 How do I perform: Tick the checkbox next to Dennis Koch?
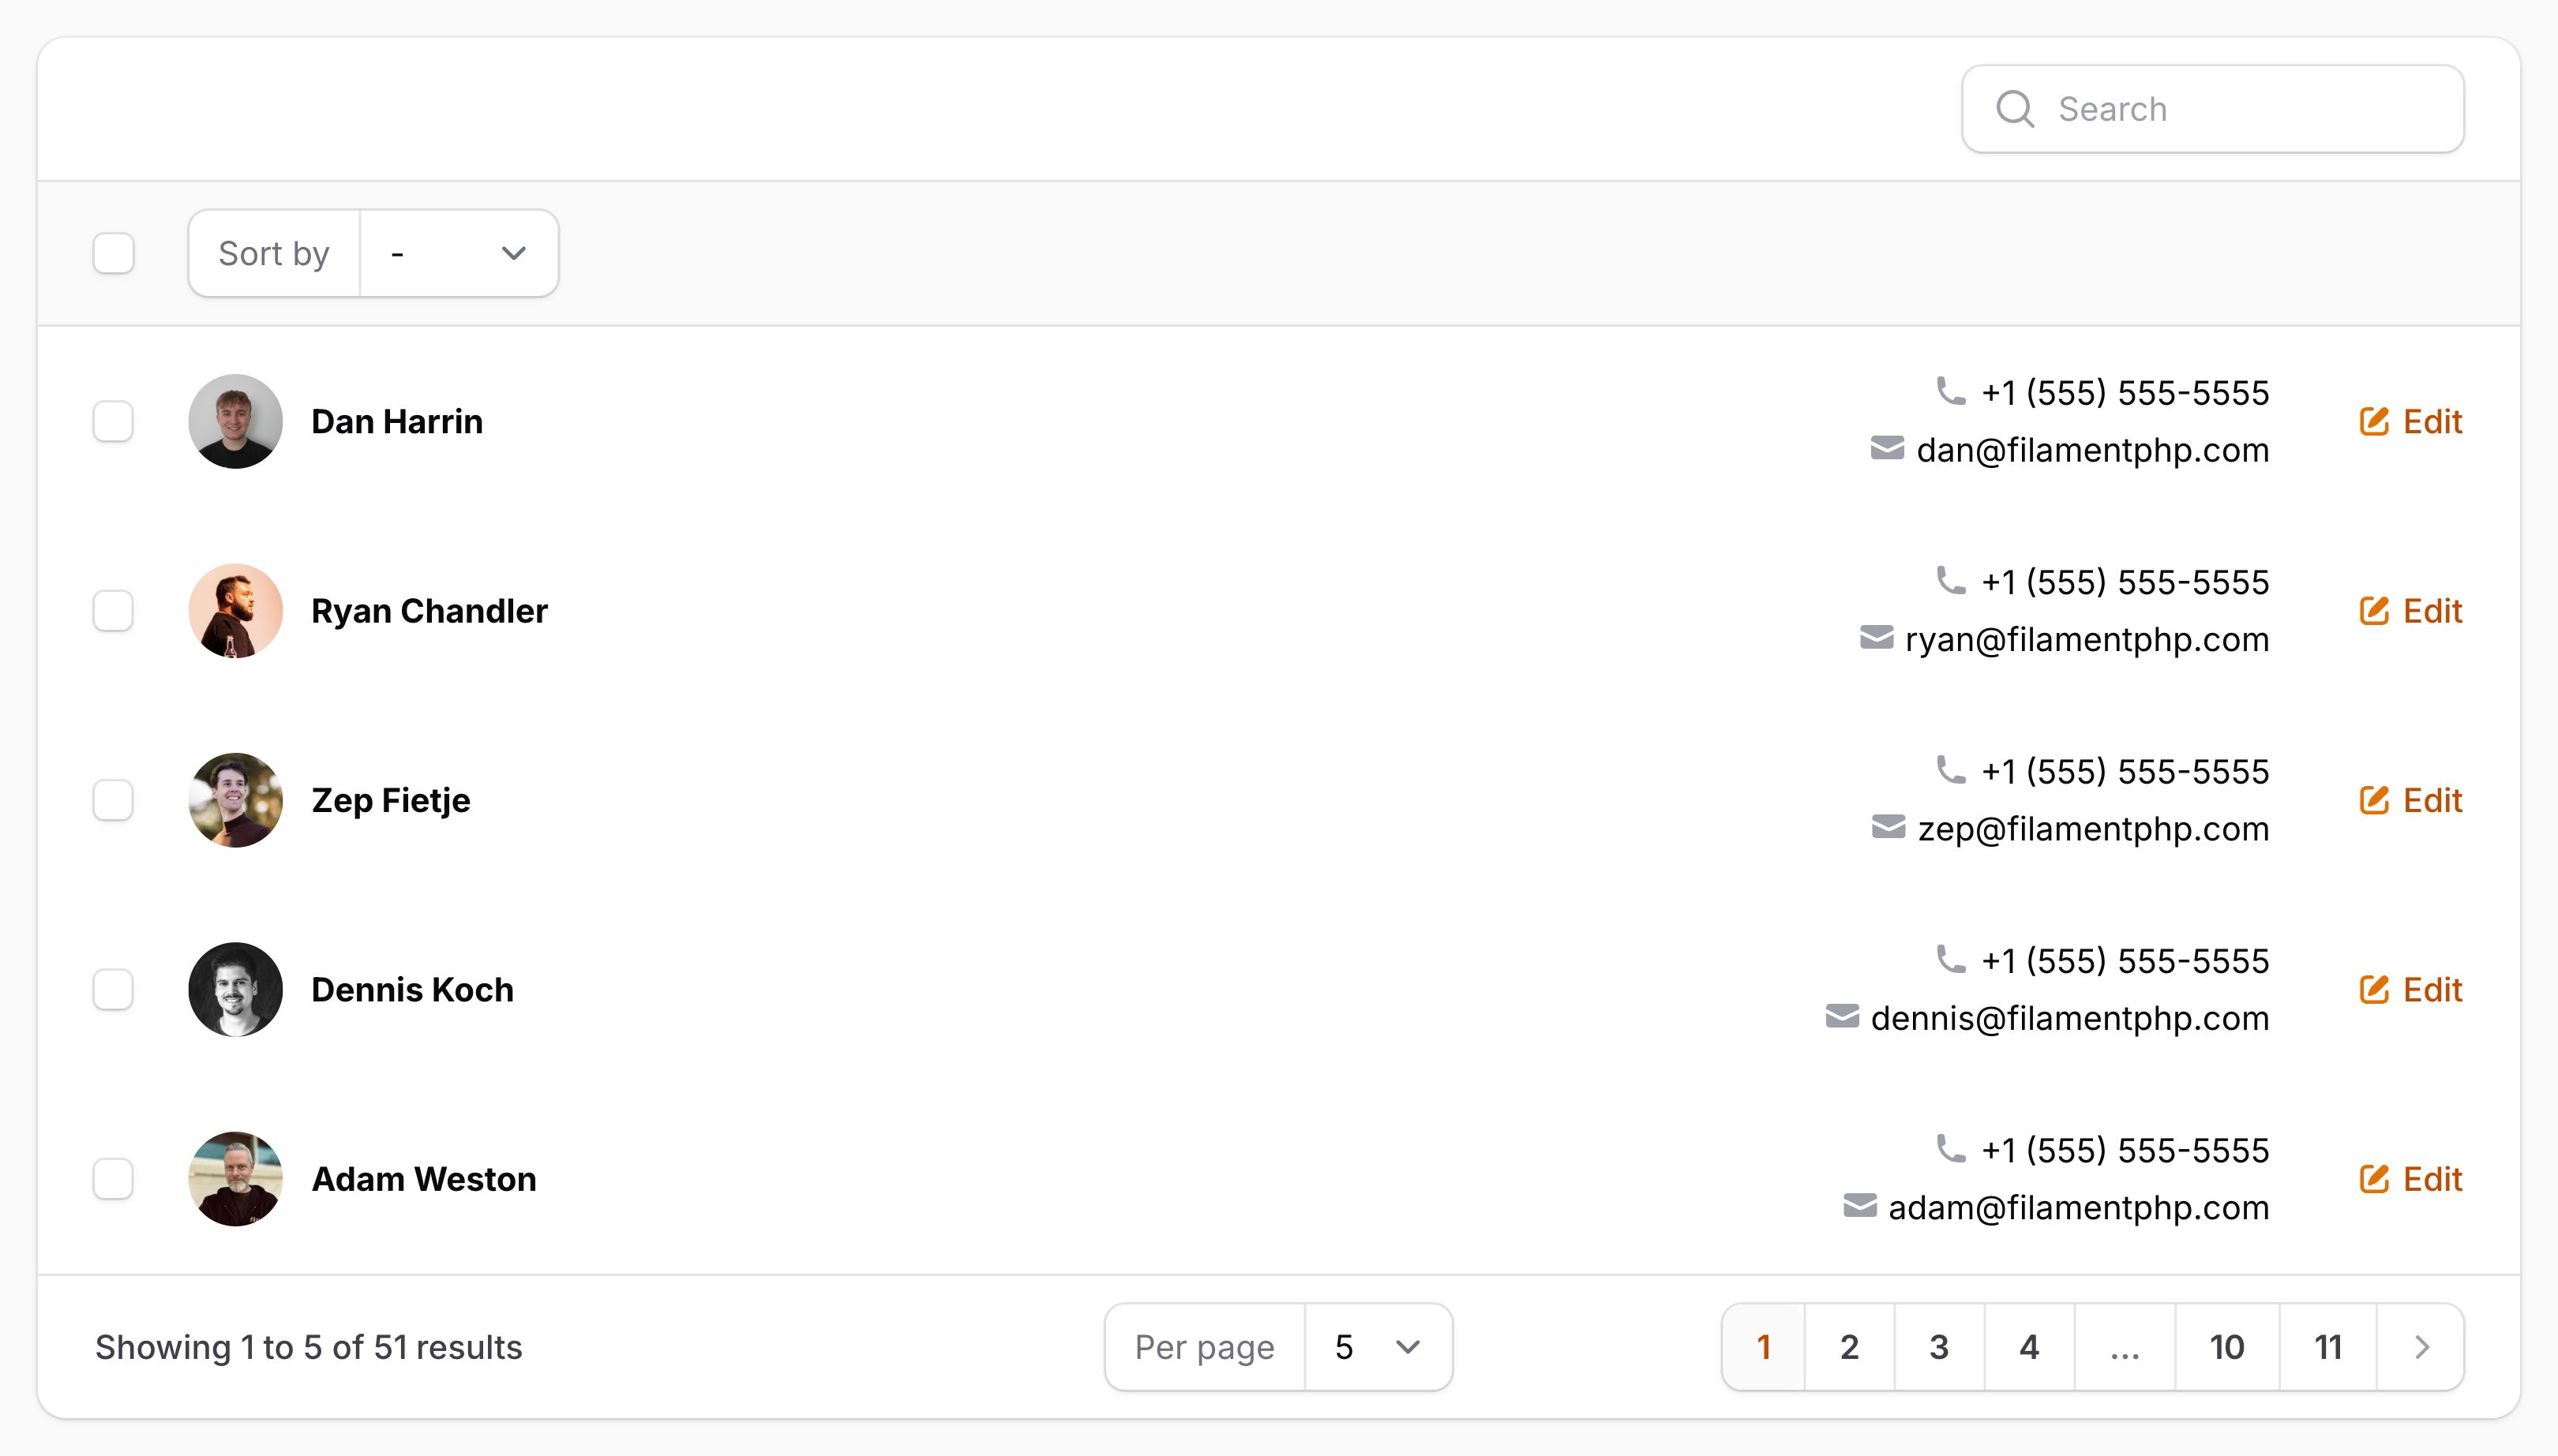coord(113,989)
